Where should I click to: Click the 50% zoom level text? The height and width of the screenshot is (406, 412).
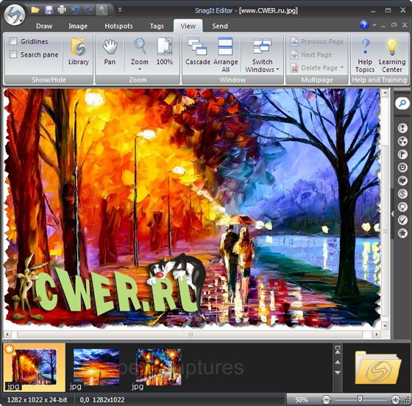[301, 399]
